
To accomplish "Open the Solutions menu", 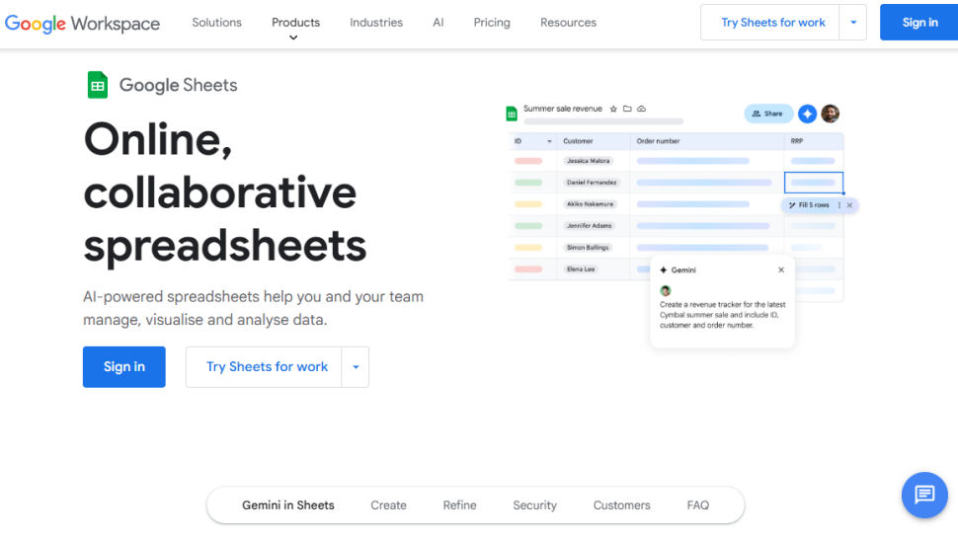I will (x=217, y=23).
